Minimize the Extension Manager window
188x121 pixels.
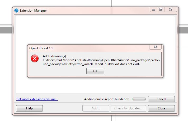point(154,9)
